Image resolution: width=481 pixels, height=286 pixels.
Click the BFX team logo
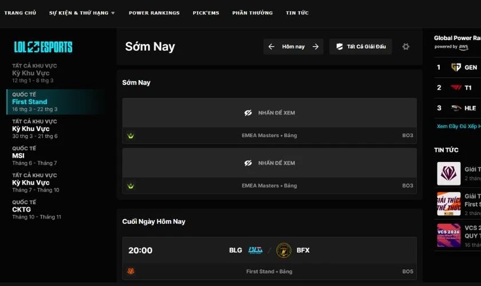click(x=283, y=250)
